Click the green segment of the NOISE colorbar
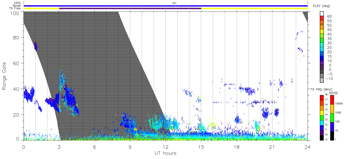The image size is (346, 159). pos(332,118)
